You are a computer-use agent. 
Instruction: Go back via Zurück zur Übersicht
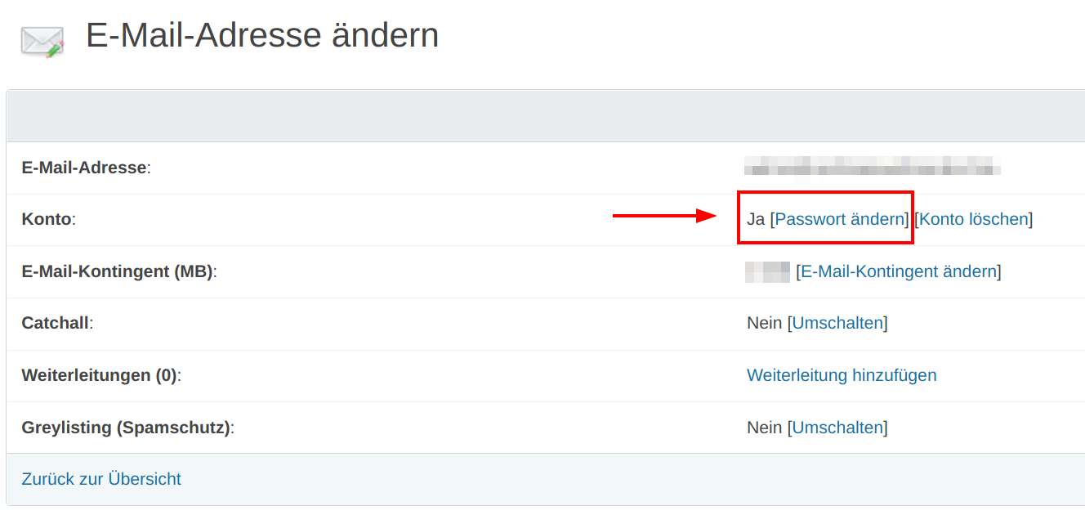click(101, 479)
